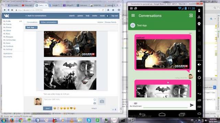Click Genymotion volume down button

pos(199,71)
